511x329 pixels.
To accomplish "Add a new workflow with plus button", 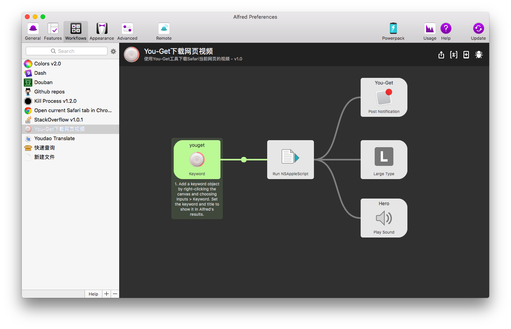I will [106, 294].
